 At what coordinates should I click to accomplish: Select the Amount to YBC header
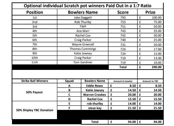click(x=150, y=81)
